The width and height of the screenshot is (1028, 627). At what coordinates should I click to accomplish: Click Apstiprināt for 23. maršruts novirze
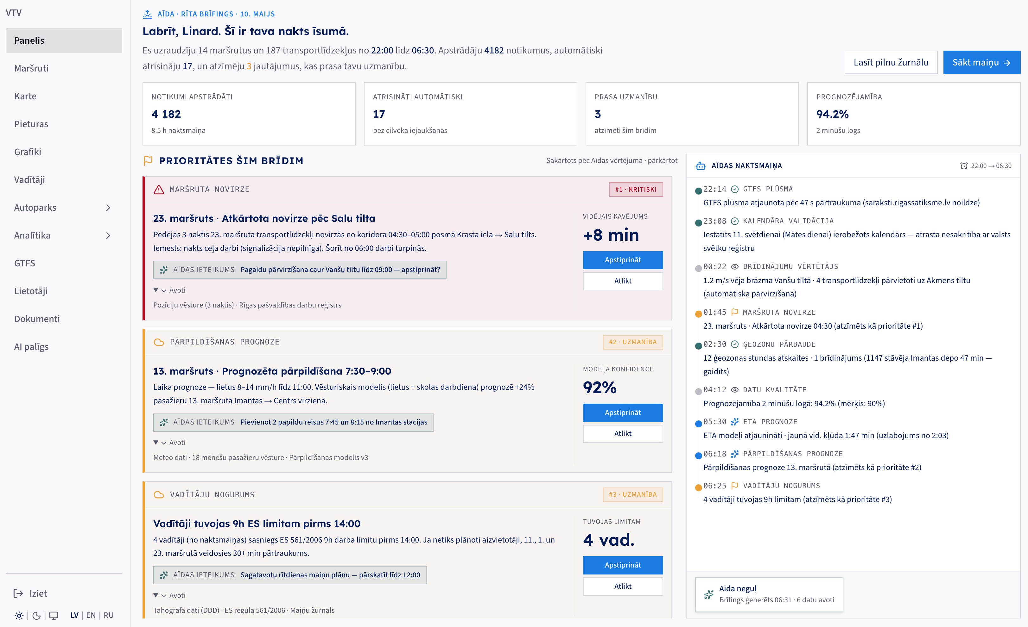623,260
